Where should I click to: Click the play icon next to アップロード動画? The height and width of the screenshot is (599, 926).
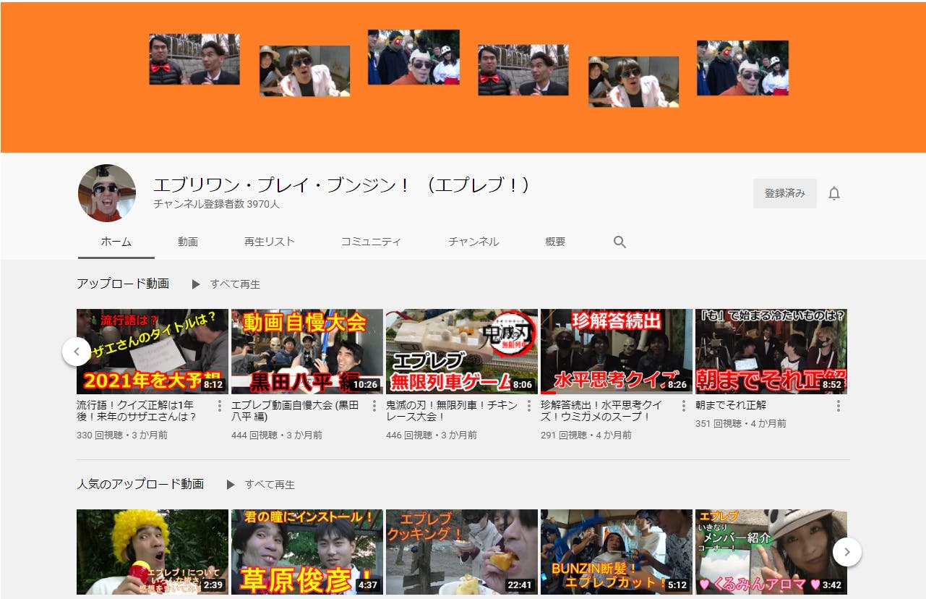pyautogui.click(x=195, y=284)
